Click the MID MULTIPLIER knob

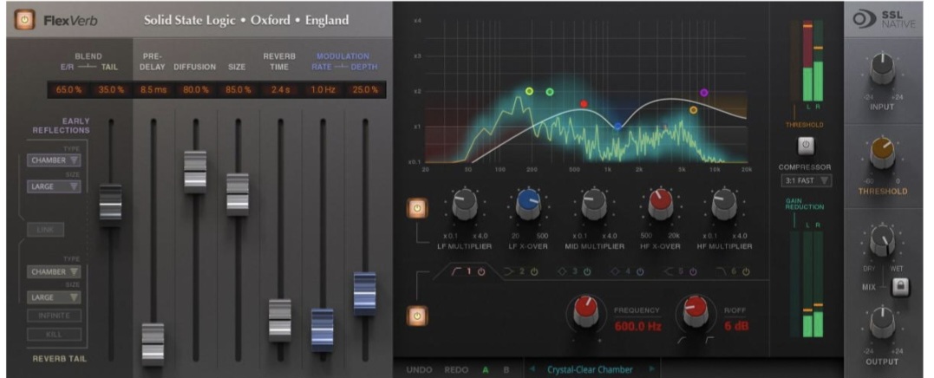(593, 205)
